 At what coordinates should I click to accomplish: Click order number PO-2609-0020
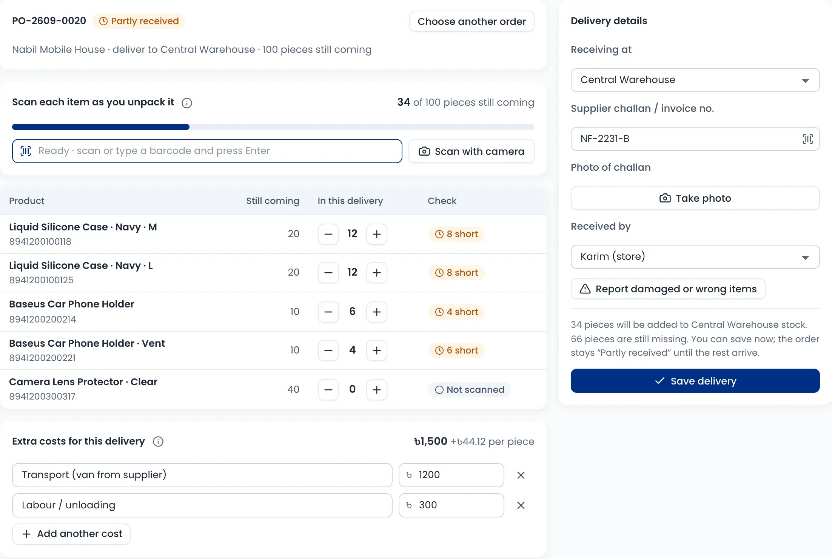(x=49, y=21)
